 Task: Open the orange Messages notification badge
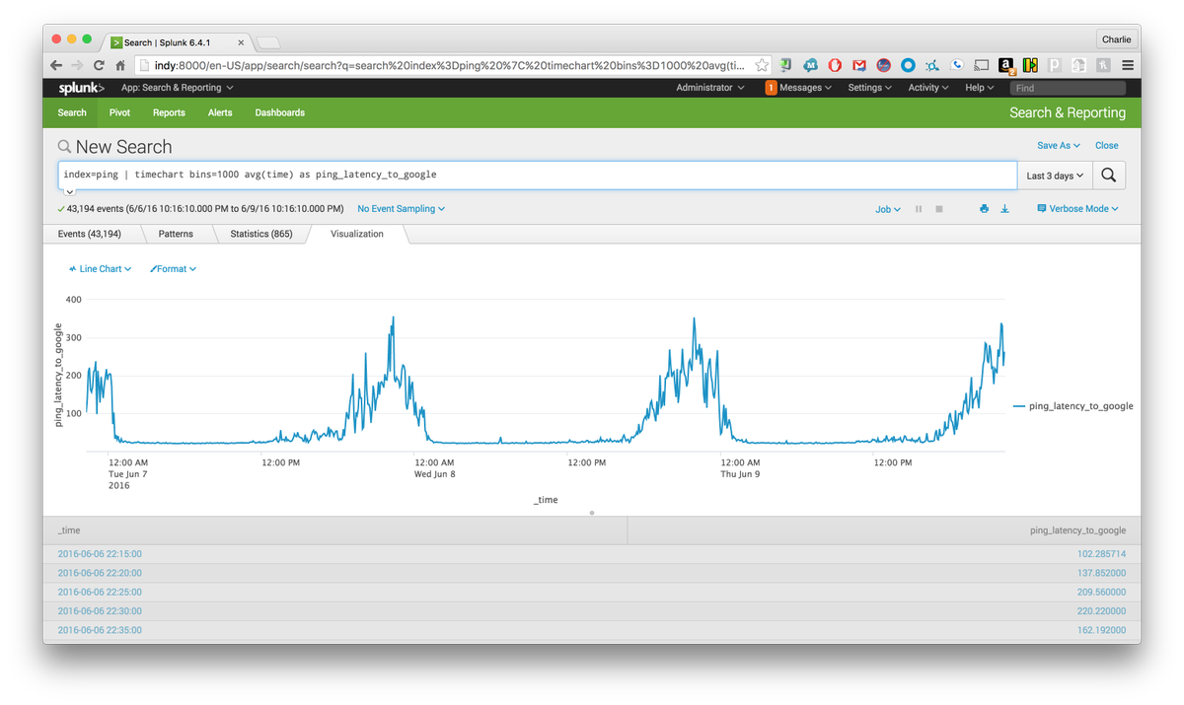[x=772, y=88]
